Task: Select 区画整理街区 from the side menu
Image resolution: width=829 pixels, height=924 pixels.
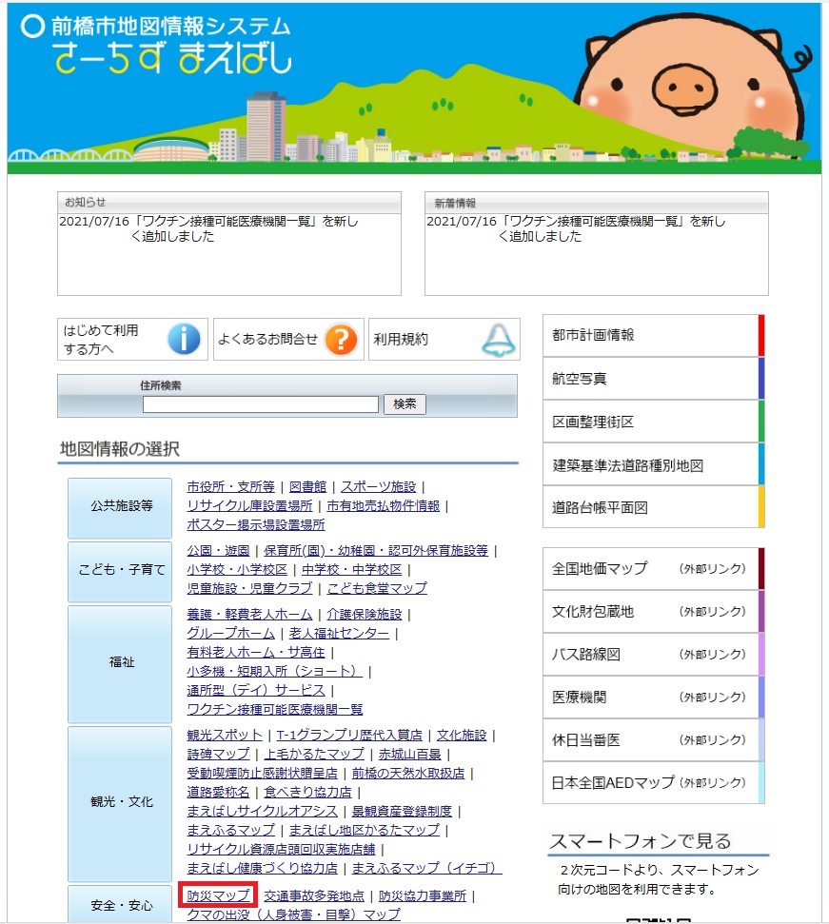Action: (x=653, y=422)
